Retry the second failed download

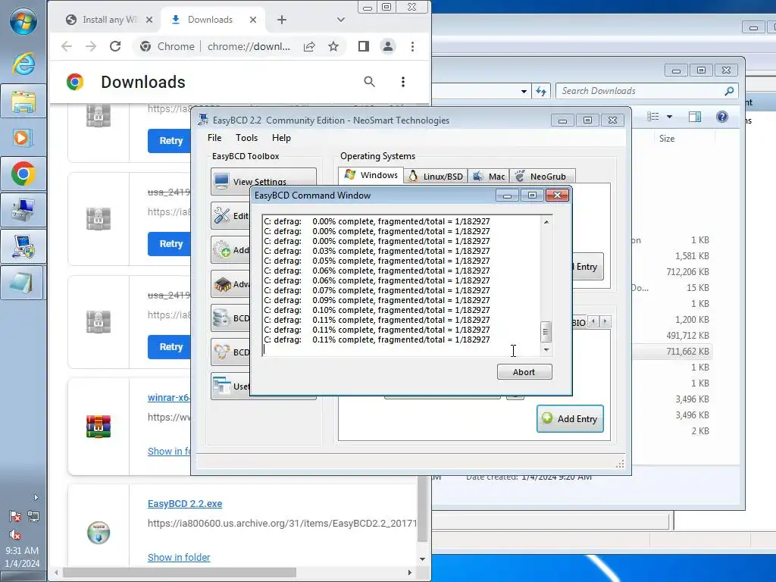tap(169, 244)
